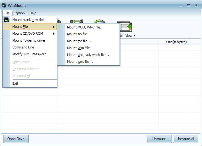202x146 pixels.
Task: Click the disk icon beside Mount blank new disk
Action: 6,20
